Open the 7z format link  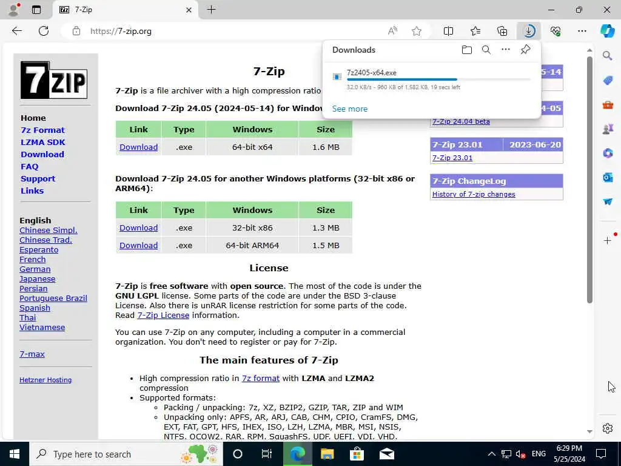pos(261,379)
